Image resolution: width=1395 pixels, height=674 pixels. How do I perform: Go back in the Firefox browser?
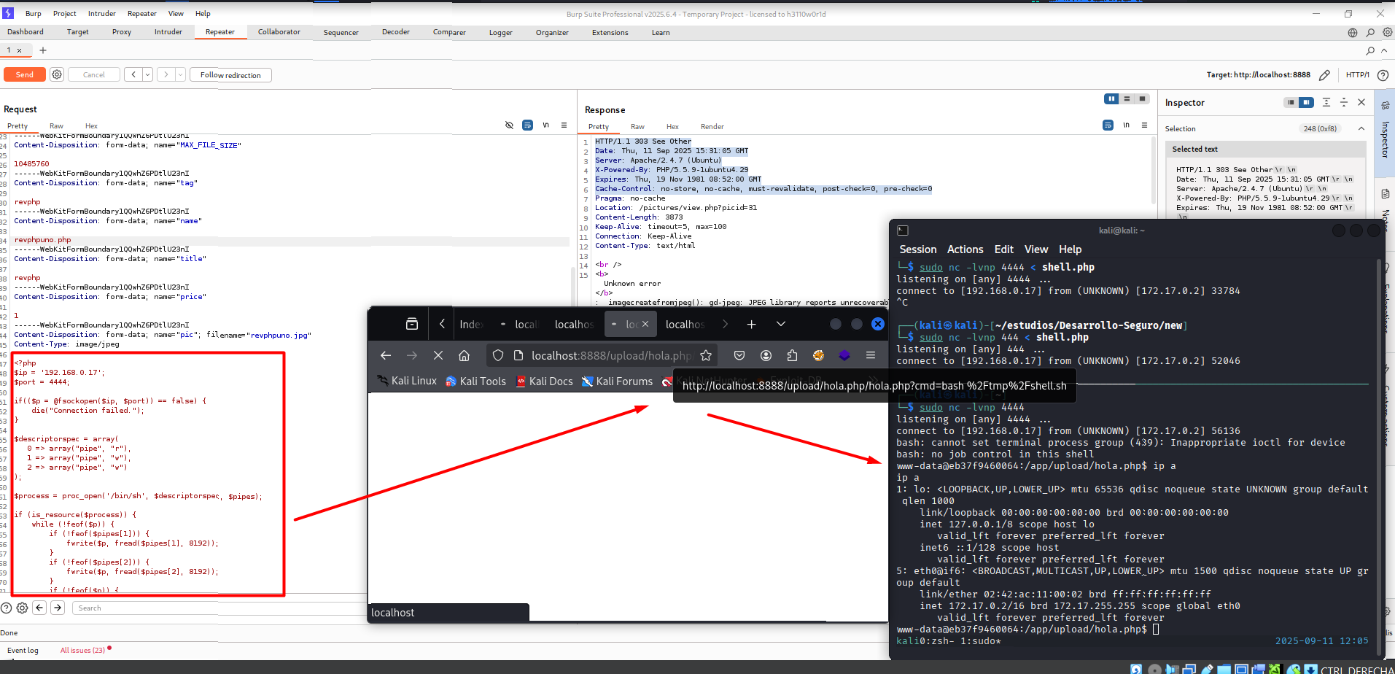(x=386, y=355)
